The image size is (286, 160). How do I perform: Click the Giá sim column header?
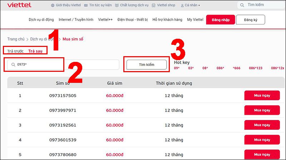coord(114,83)
